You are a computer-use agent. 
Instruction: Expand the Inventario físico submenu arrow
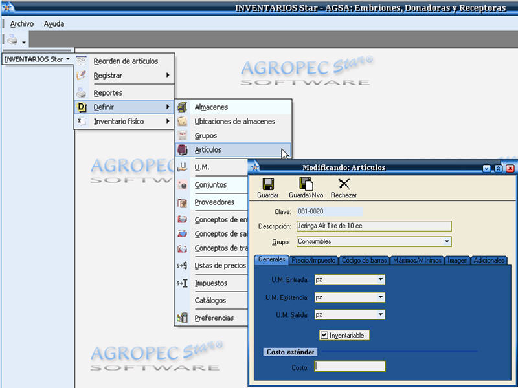click(x=168, y=121)
